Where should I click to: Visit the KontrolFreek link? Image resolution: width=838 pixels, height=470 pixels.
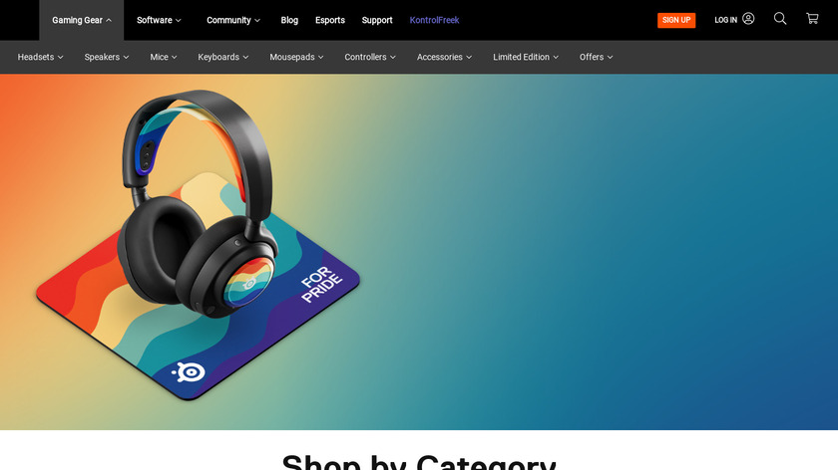pyautogui.click(x=434, y=20)
